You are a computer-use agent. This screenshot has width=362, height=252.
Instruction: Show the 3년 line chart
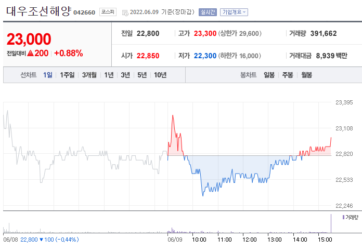[125, 75]
